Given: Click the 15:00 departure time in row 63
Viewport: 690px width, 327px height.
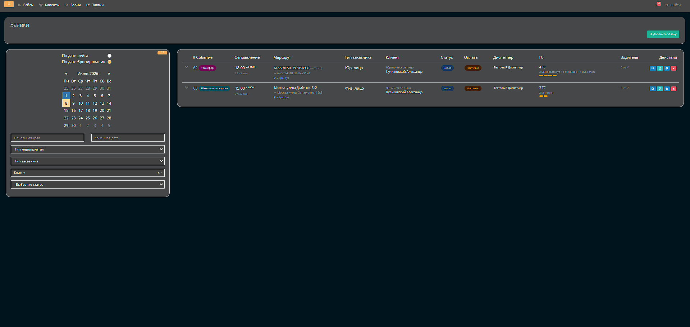Looking at the screenshot, I should pos(240,88).
